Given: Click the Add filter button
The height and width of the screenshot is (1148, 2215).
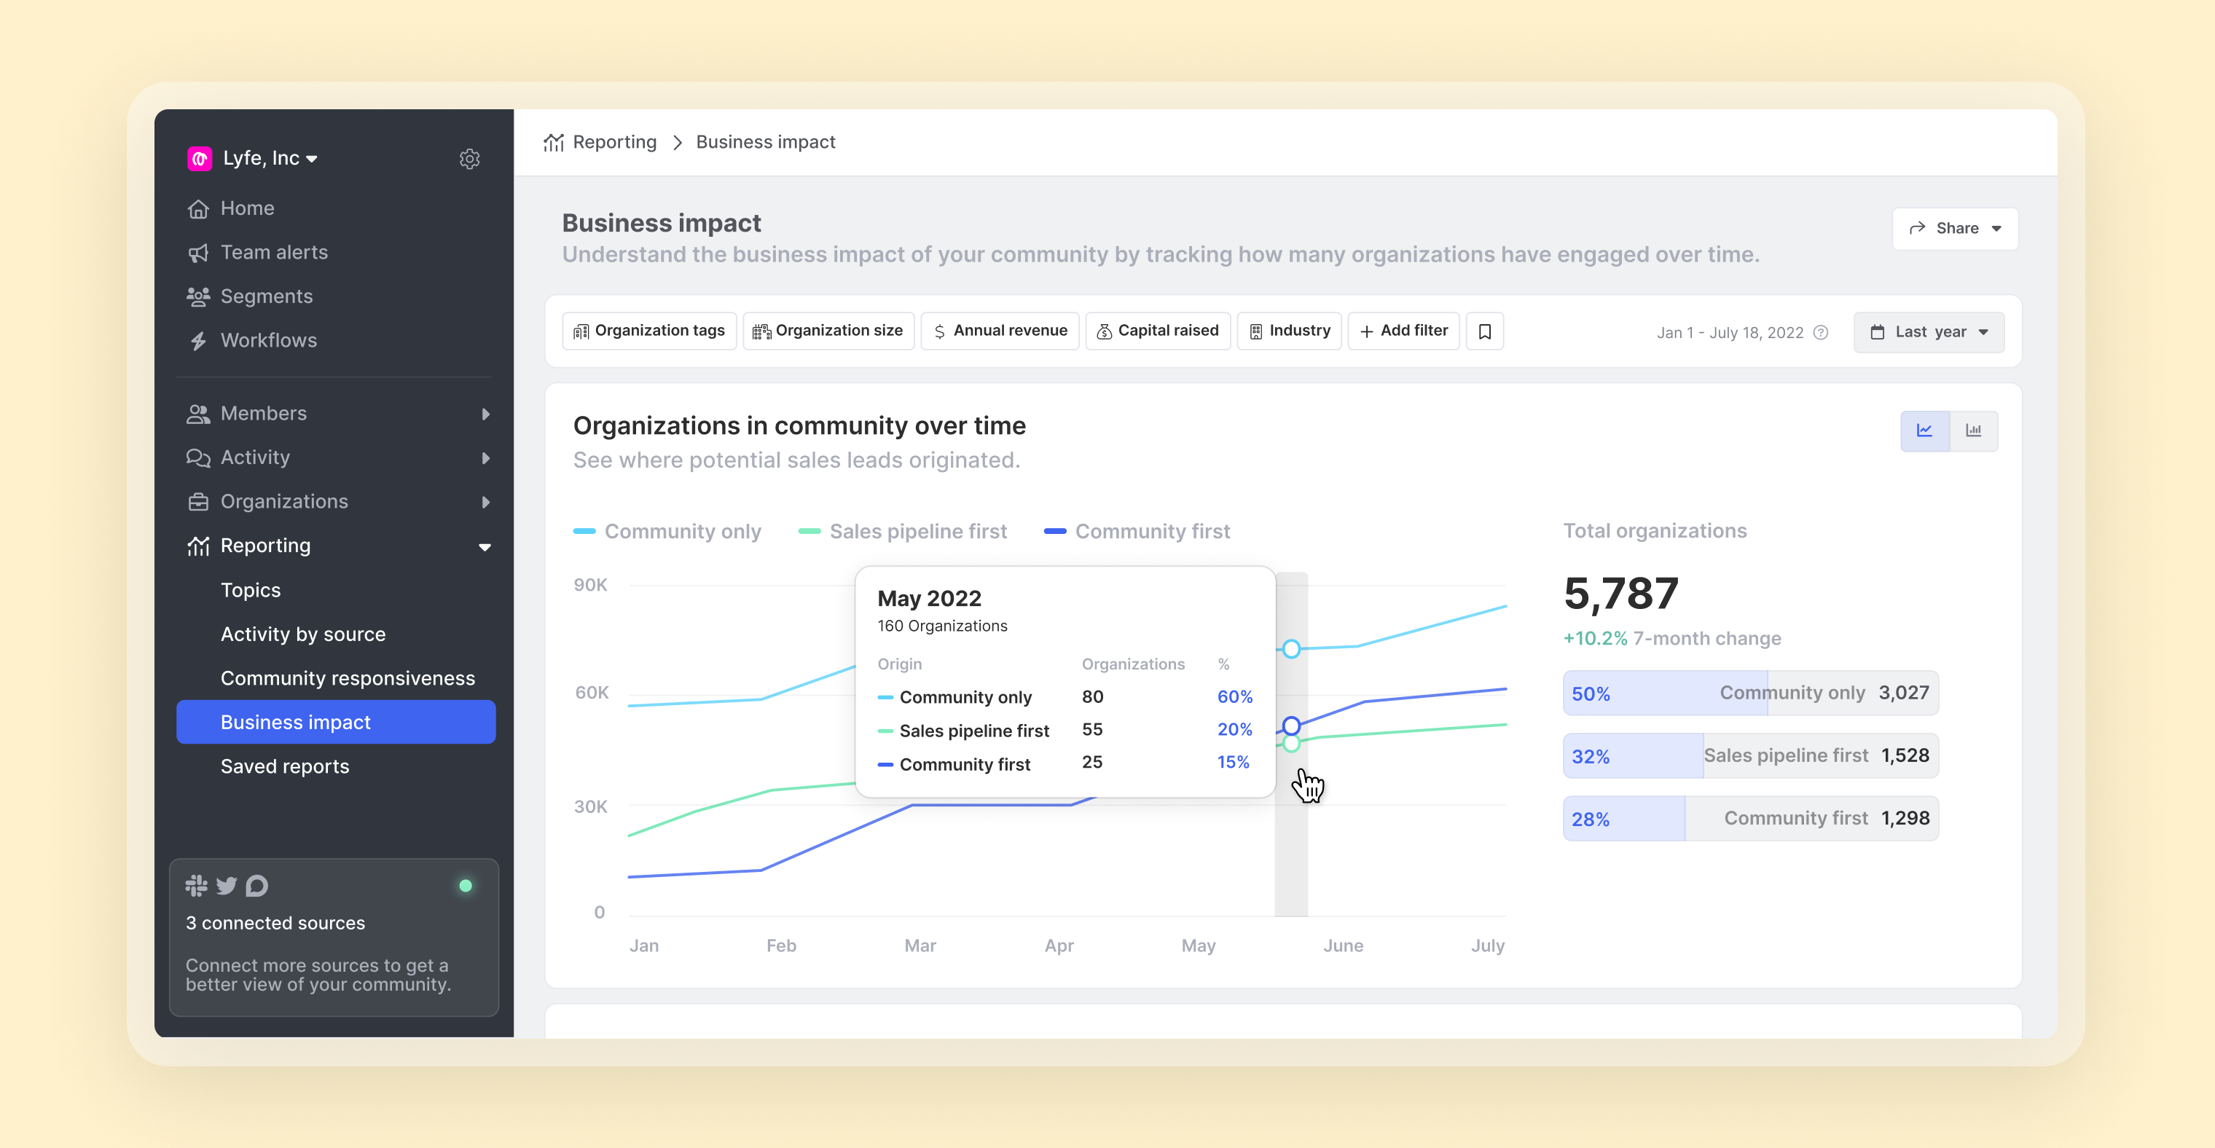Looking at the screenshot, I should click(x=1403, y=331).
